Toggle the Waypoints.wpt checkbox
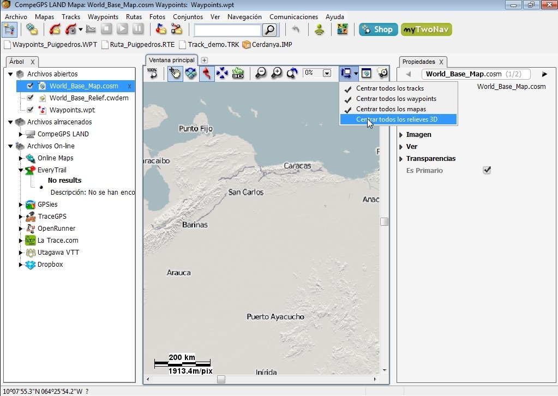 pos(30,110)
